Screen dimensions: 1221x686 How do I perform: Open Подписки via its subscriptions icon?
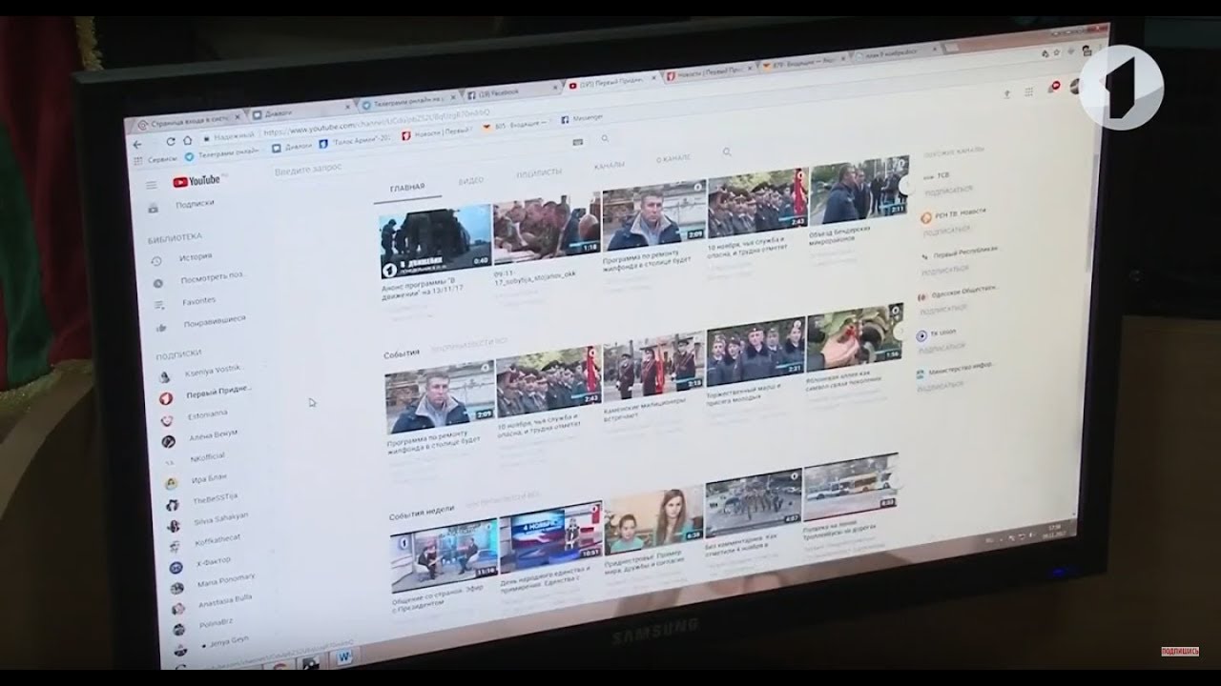click(152, 209)
